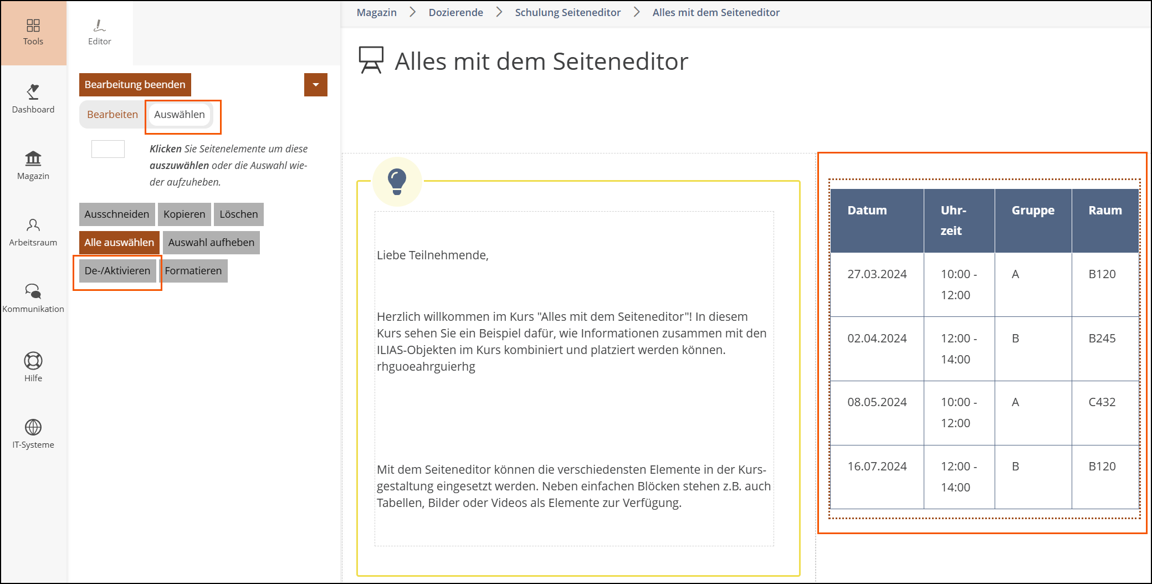Click the lightbulb icon on info box
The width and height of the screenshot is (1152, 584).
point(397,182)
